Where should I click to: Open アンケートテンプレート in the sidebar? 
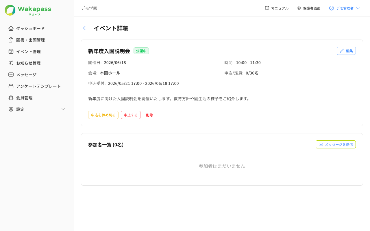(x=37, y=86)
